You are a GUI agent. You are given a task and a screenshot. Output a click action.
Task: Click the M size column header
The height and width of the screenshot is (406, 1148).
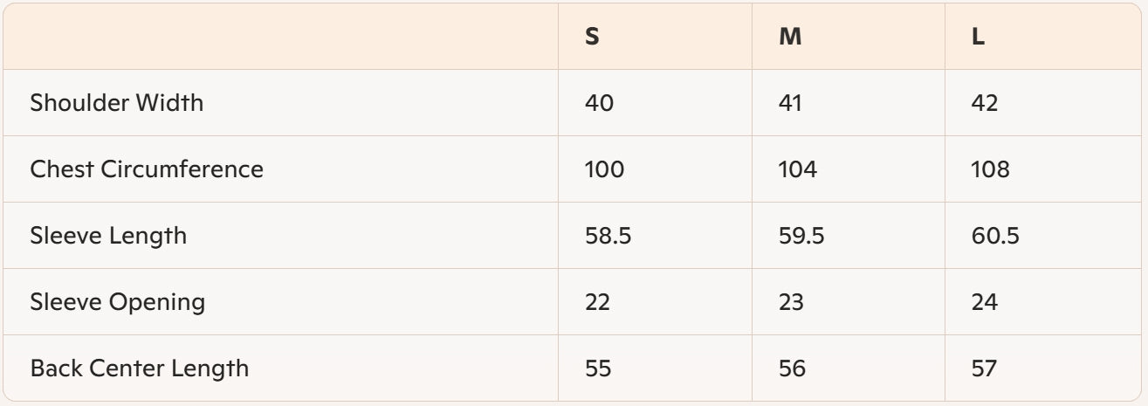[x=790, y=38]
